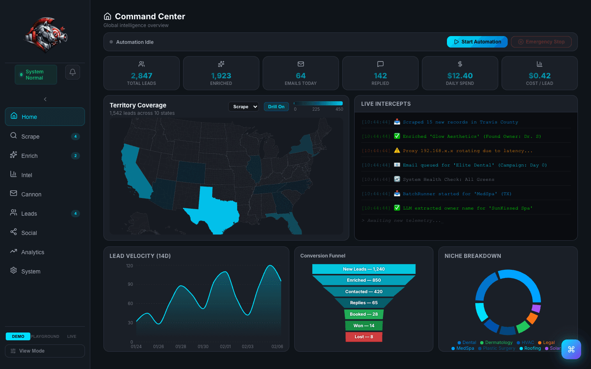
Task: Open notifications with the bell icon
Action: coord(73,72)
